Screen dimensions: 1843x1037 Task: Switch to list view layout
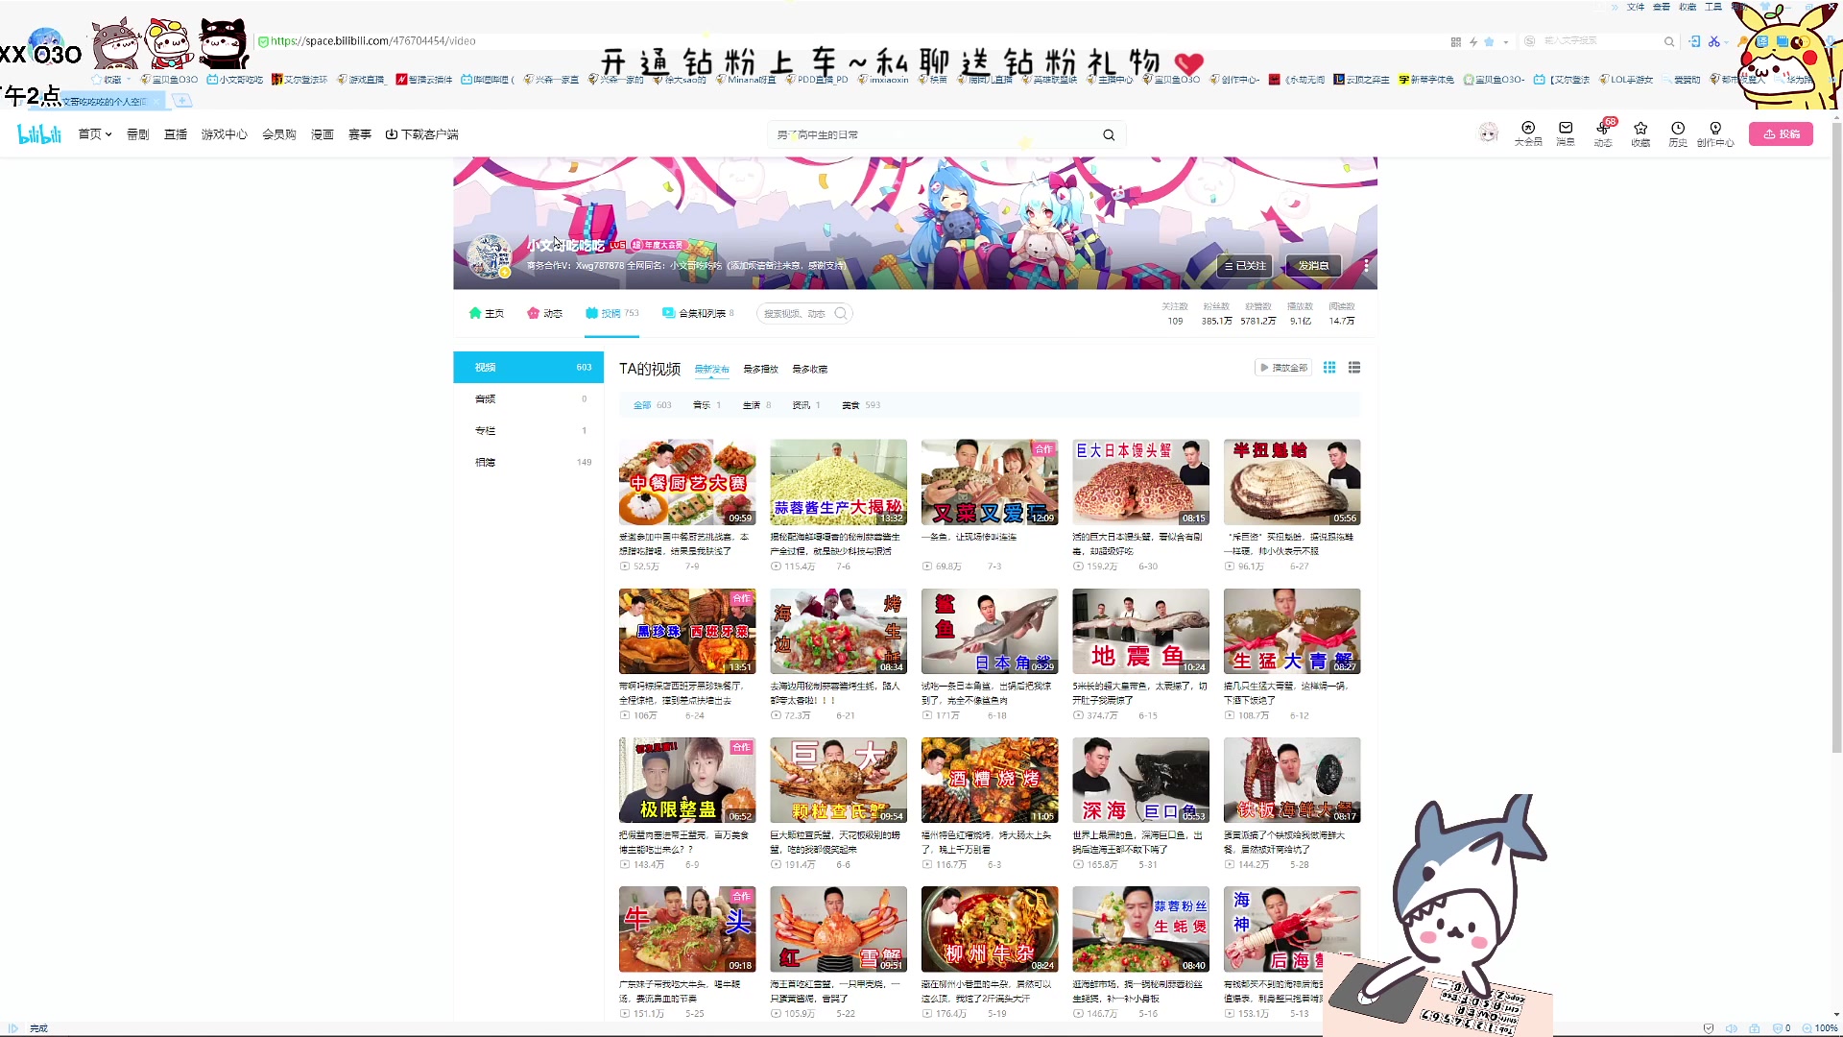pos(1353,367)
